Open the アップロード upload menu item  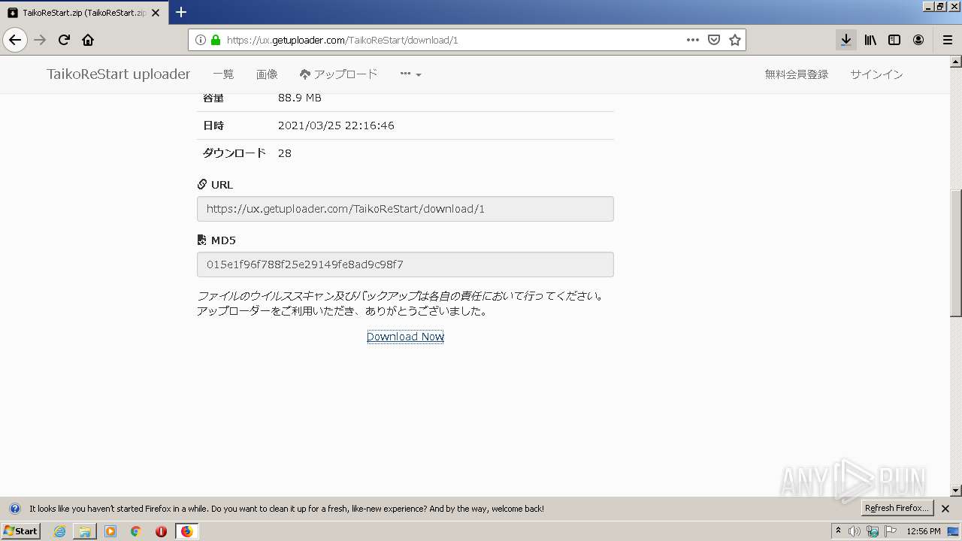pyautogui.click(x=338, y=74)
